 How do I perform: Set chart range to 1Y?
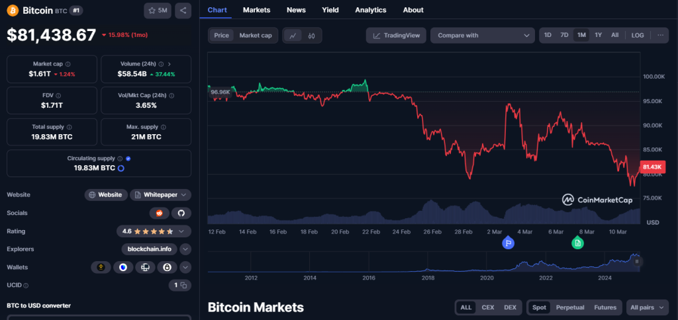pyautogui.click(x=598, y=36)
